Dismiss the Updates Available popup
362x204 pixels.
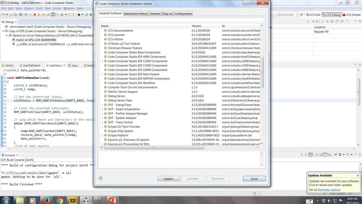(x=358, y=175)
